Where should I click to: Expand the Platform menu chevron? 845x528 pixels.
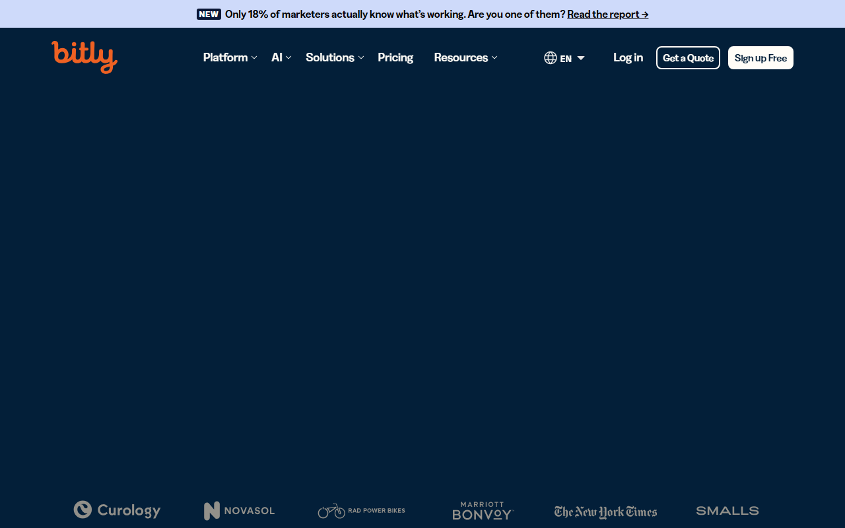coord(254,58)
